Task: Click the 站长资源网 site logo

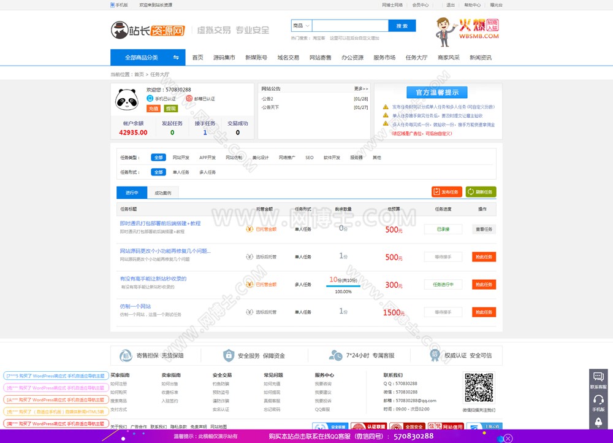Action: [148, 30]
